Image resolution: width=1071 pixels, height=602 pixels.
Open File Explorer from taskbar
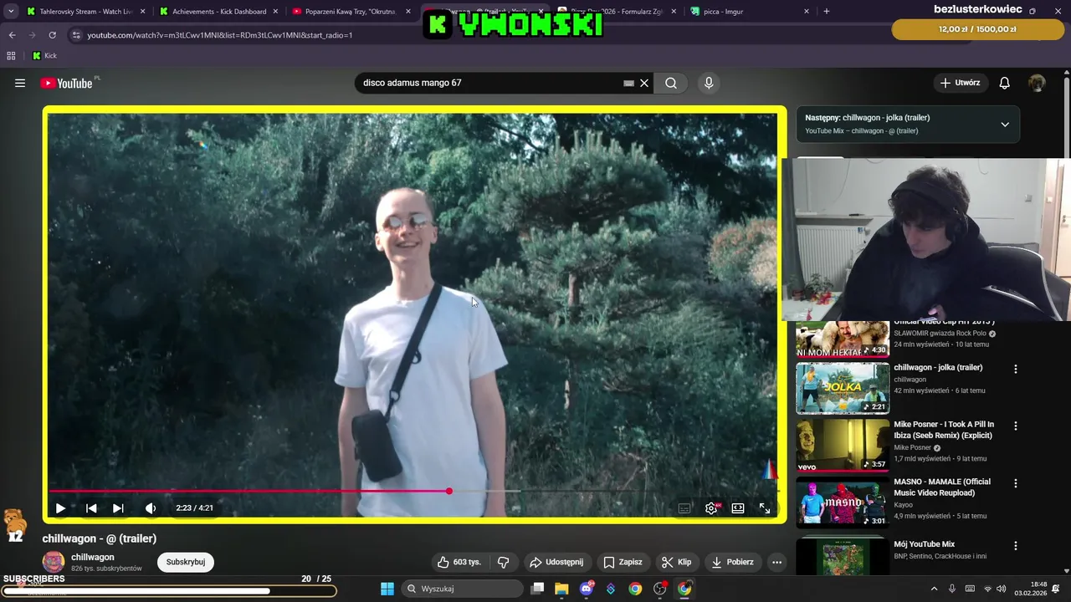point(561,589)
